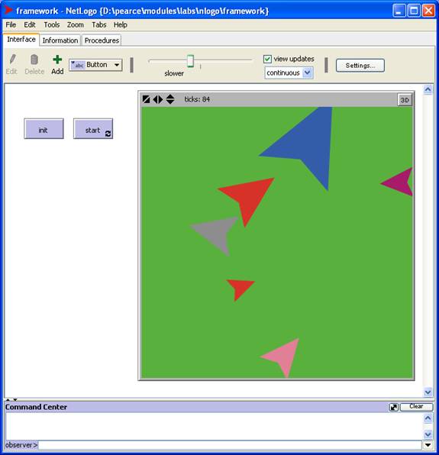Open the continuous update mode dropdown
This screenshot has height=455, width=439.
[x=289, y=73]
